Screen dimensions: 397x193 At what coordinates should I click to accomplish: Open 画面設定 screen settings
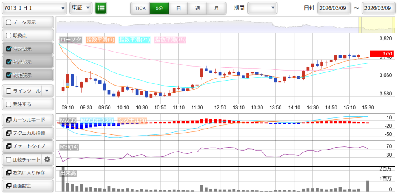click(27, 186)
